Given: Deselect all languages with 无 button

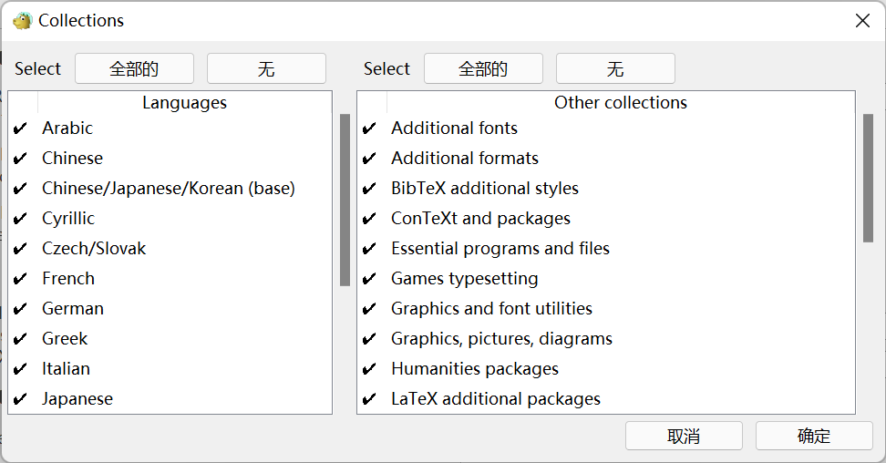Looking at the screenshot, I should (267, 68).
